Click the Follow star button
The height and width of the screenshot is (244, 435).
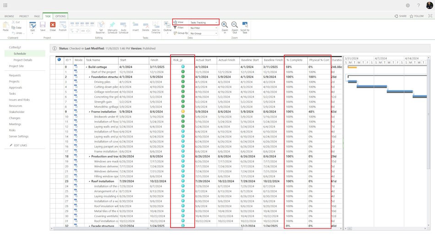click(417, 16)
